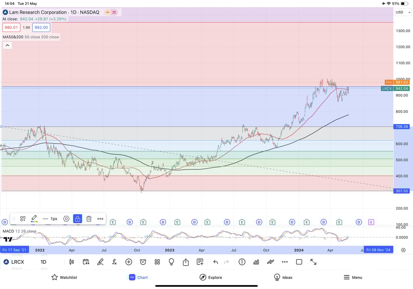Select the MACD 12 26 close legend
The width and height of the screenshot is (413, 289).
(20, 231)
